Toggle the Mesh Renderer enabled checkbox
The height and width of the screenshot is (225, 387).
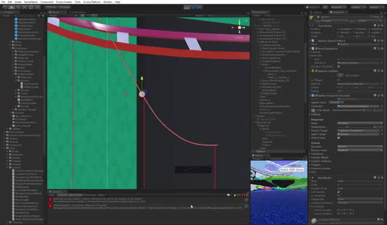coord(316,48)
